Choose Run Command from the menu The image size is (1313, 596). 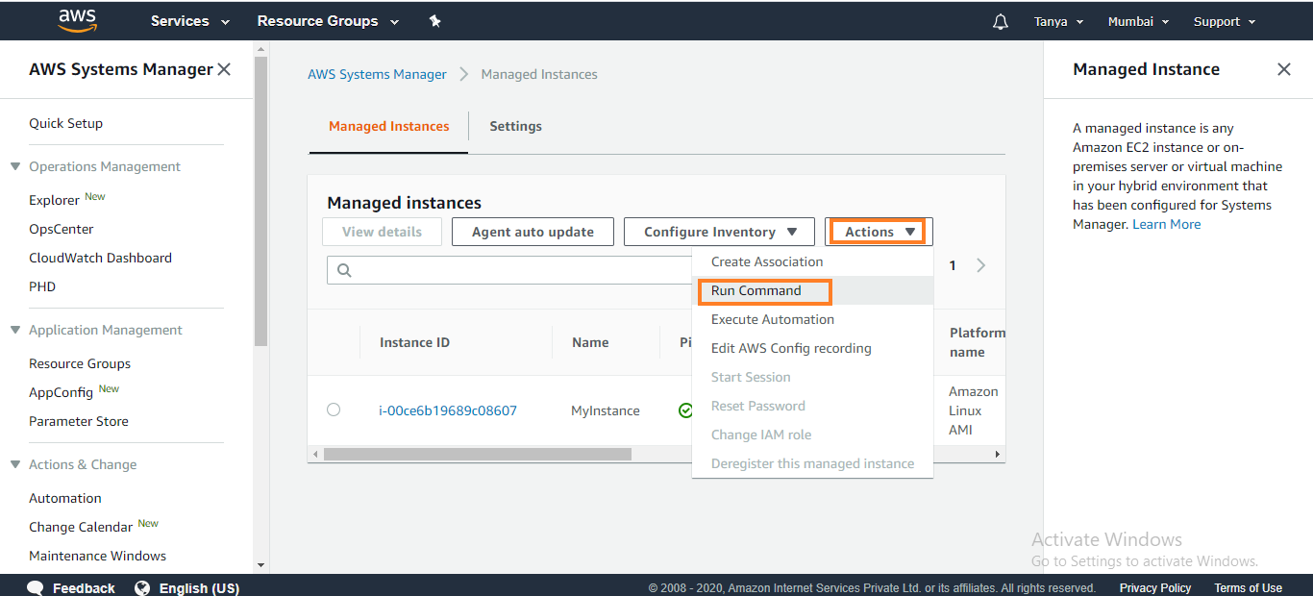[756, 290]
